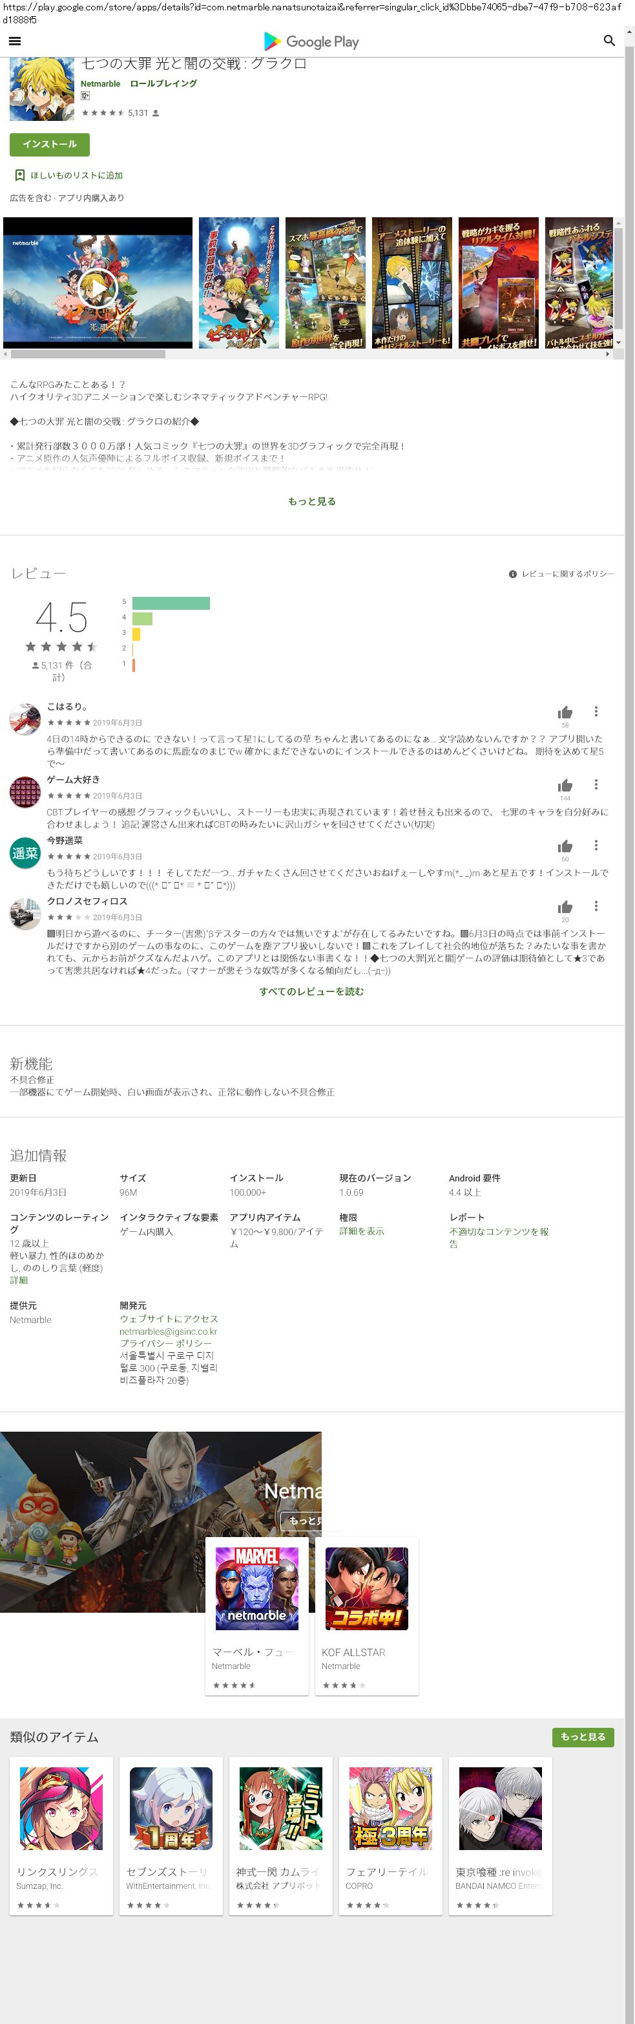Viewport: 635px width, 2024px height.
Task: Click the 12+ content rating badge
Action: [85, 96]
